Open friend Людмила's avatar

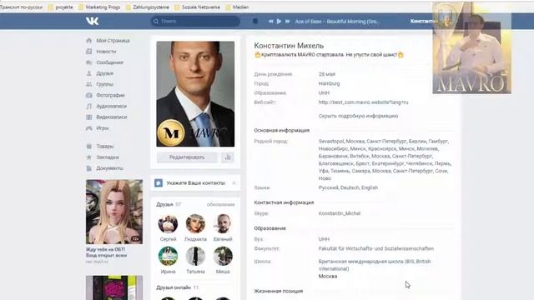pos(195,224)
